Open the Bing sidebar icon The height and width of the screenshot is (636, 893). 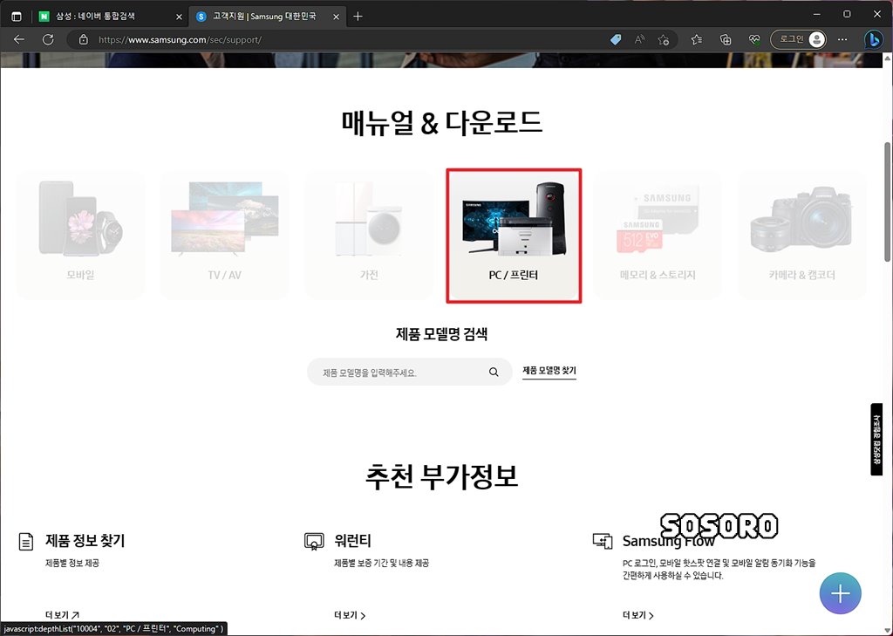(x=873, y=39)
